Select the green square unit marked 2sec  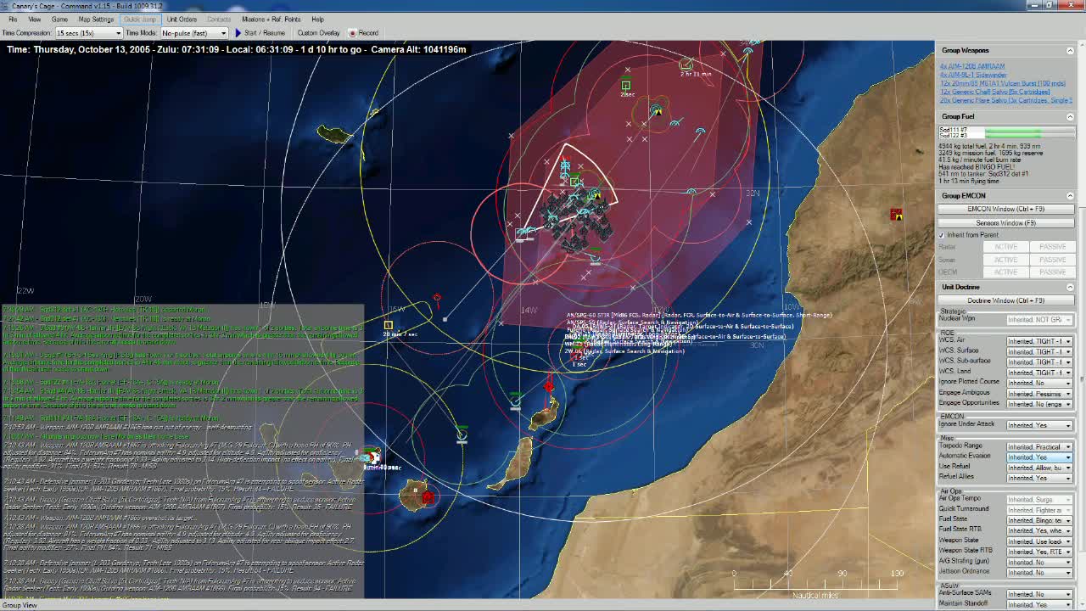pyautogui.click(x=625, y=85)
